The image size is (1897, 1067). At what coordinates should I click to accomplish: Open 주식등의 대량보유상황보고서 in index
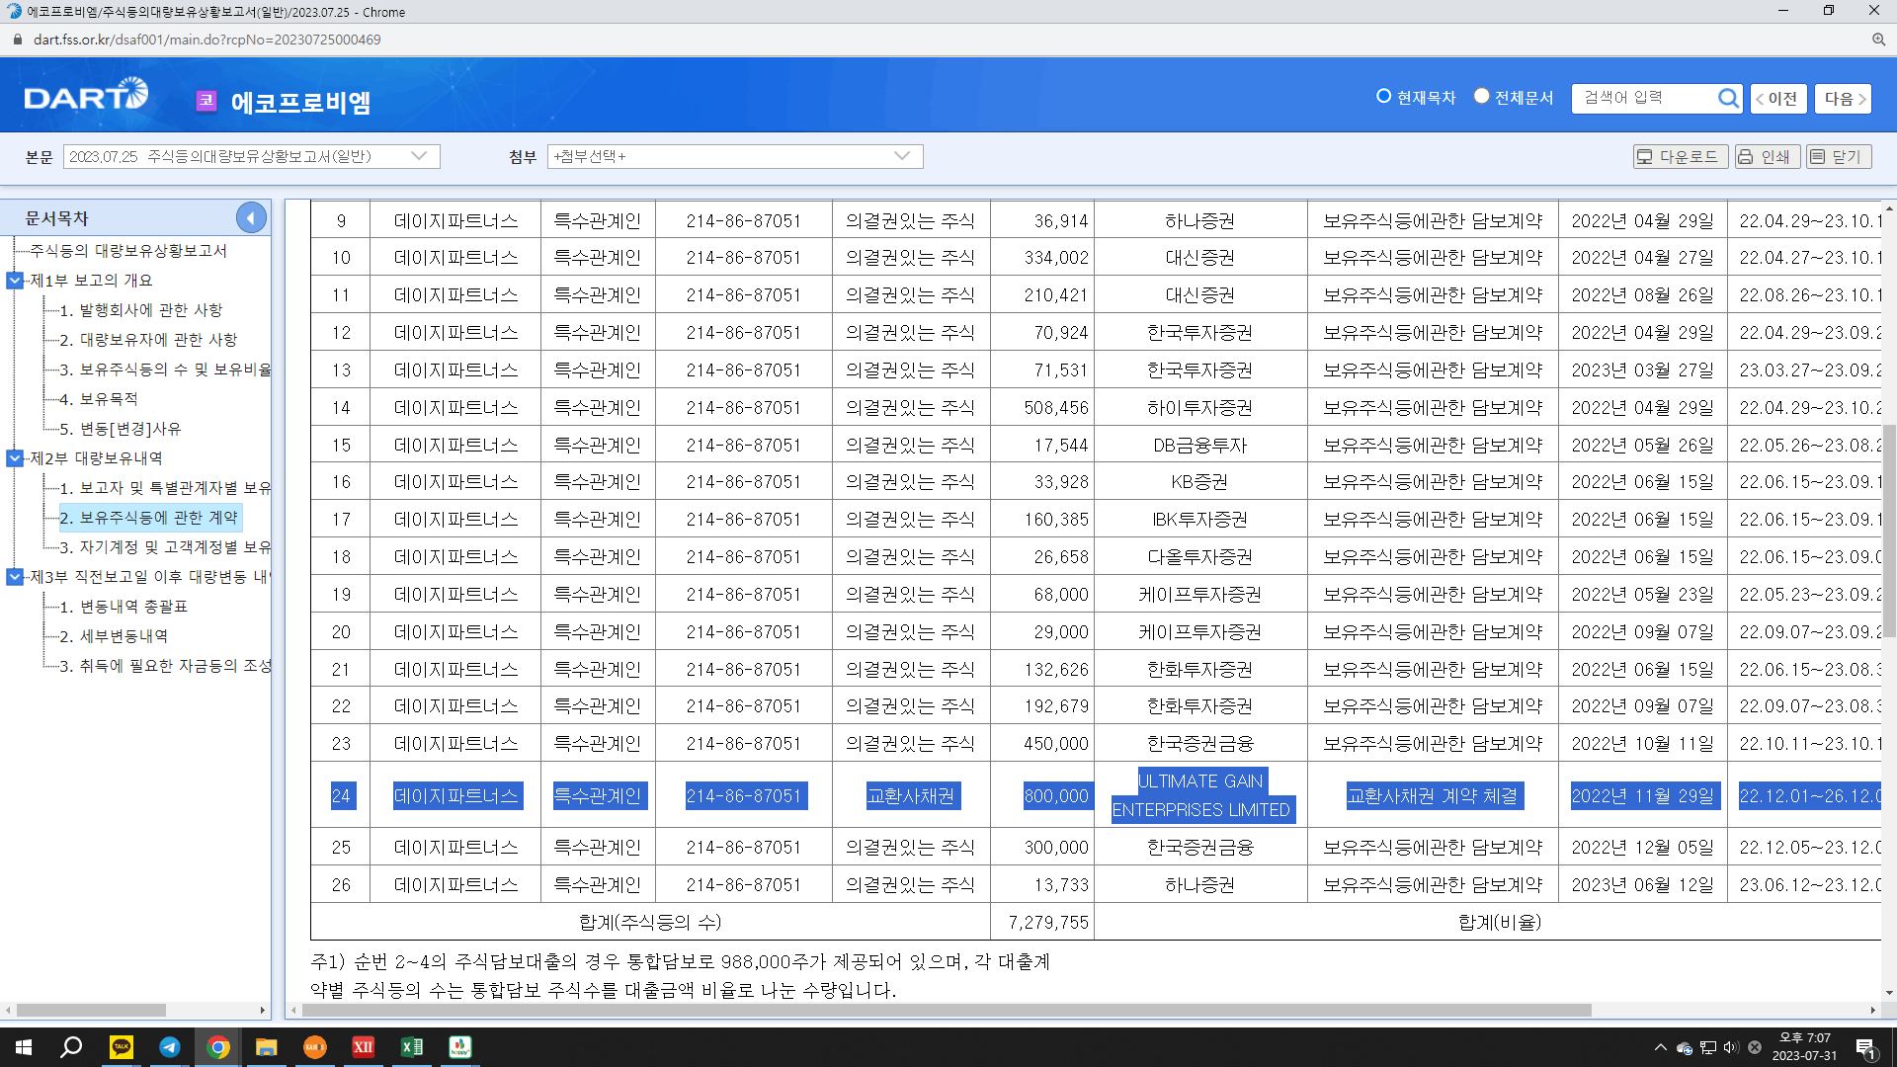pyautogui.click(x=128, y=251)
